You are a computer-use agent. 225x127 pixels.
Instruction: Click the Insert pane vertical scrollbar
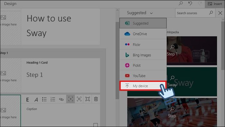click(x=223, y=46)
